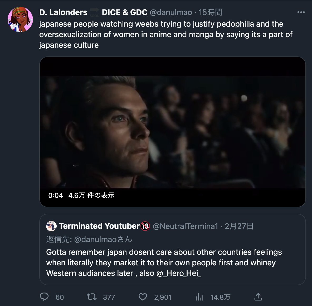Click the @danulmaoさん reply-to mention
Screen dimensions: 312x306
coord(103,240)
